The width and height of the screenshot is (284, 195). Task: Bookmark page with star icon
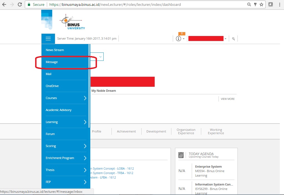point(261,4)
